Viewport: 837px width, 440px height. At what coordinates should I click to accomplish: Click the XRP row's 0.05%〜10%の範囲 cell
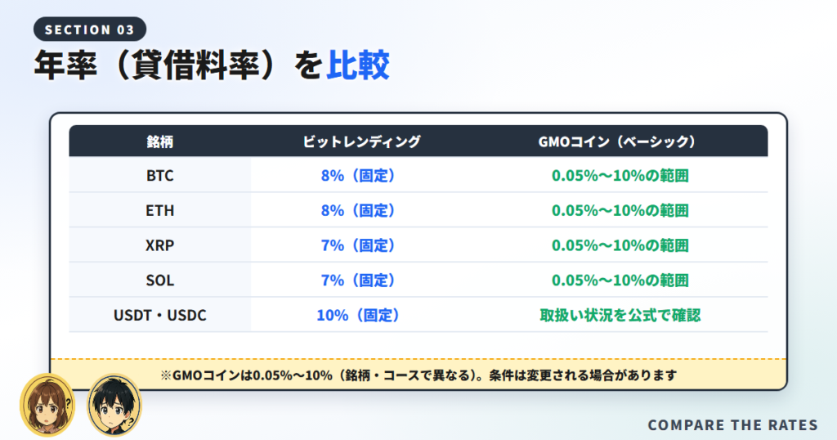[x=620, y=245]
